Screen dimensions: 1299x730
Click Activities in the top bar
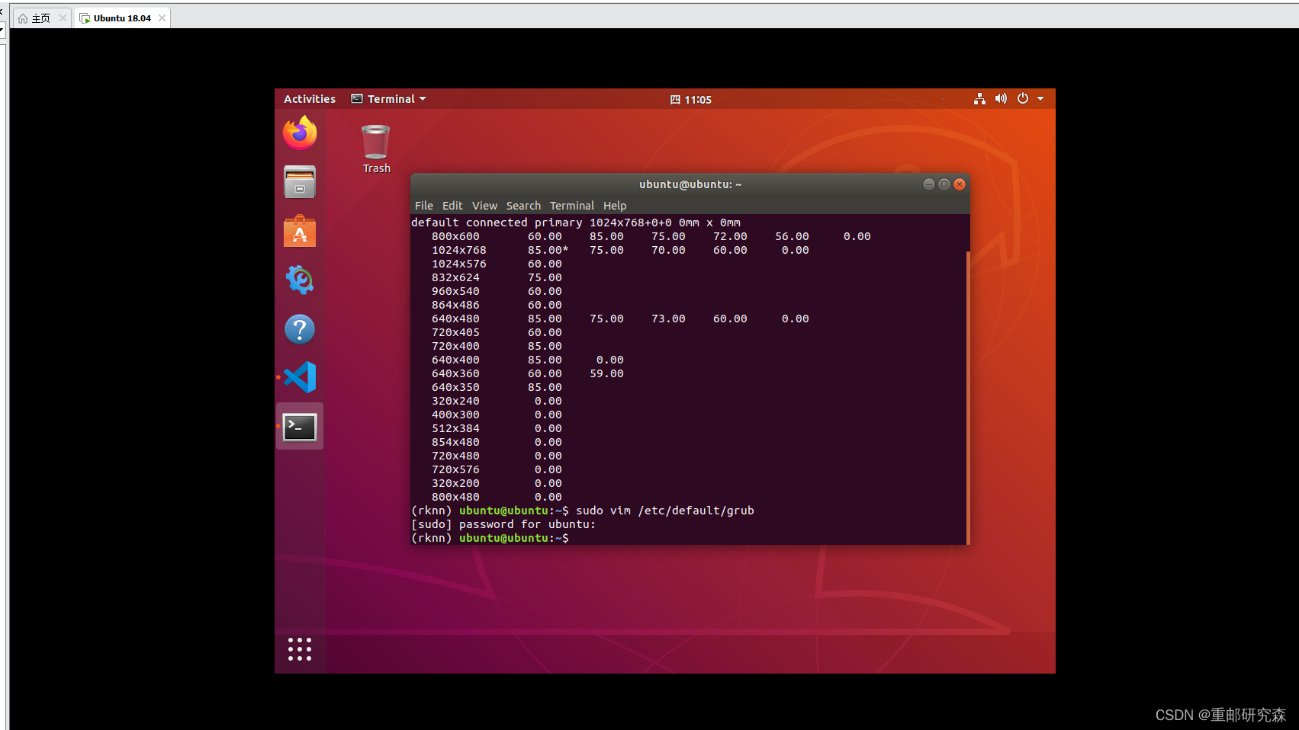coord(310,99)
